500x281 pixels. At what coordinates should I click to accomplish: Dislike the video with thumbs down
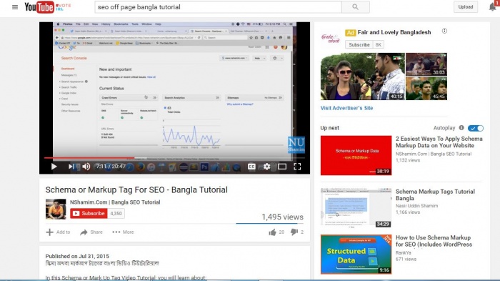point(294,232)
